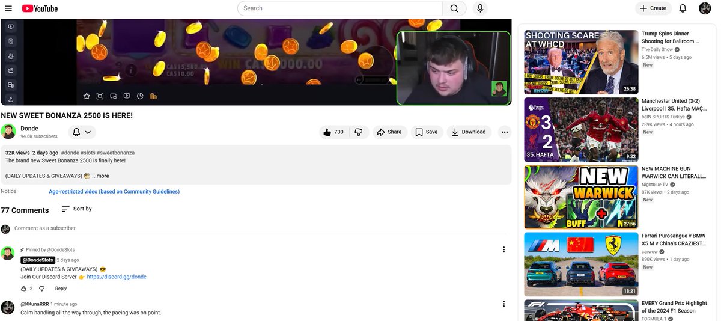
Task: Download the video
Action: click(469, 132)
